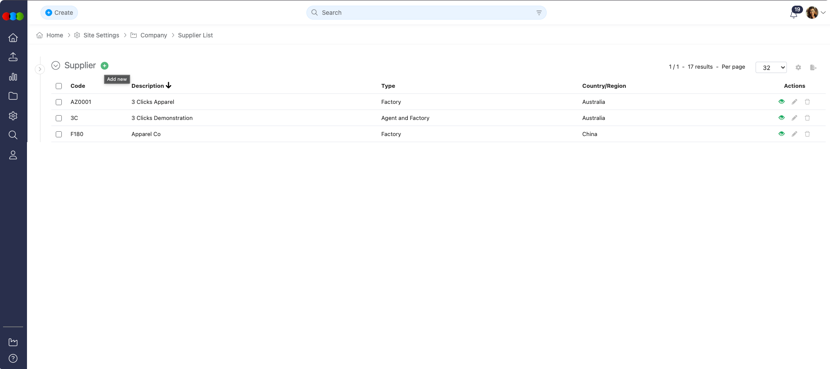View 3 Clicks Apparel via eye icon
Viewport: 830px width, 369px height.
(x=781, y=102)
